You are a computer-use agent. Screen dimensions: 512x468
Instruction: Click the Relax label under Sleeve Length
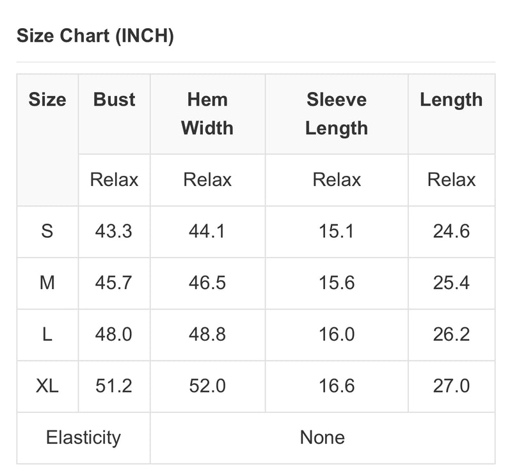pyautogui.click(x=337, y=180)
